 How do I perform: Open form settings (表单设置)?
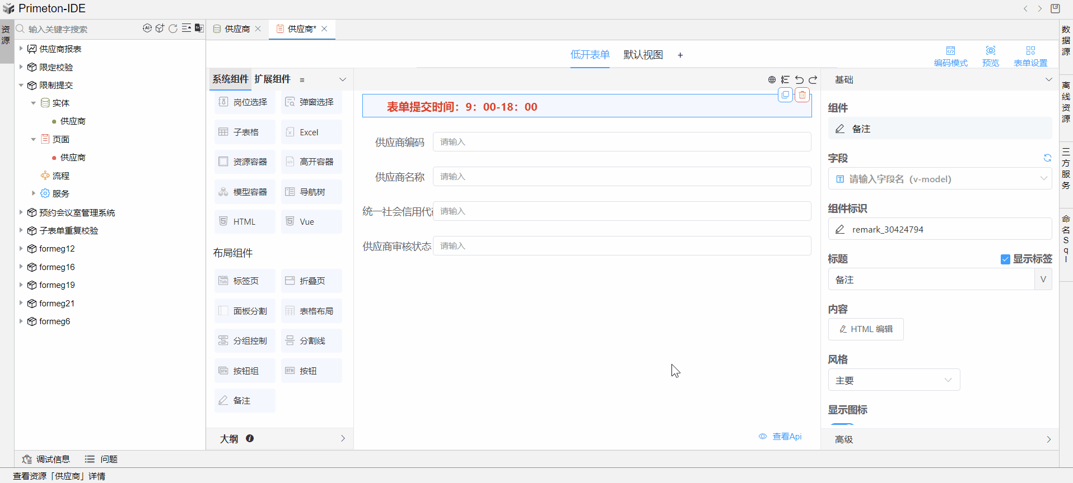click(x=1030, y=56)
